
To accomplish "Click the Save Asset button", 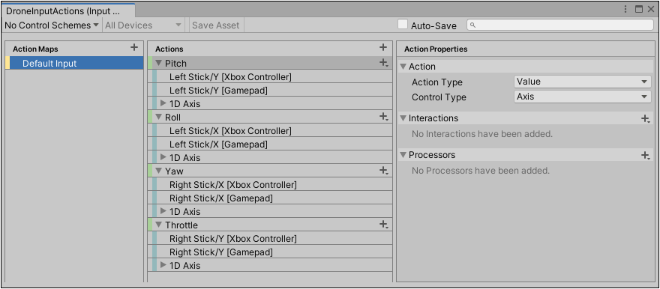I will [x=216, y=25].
